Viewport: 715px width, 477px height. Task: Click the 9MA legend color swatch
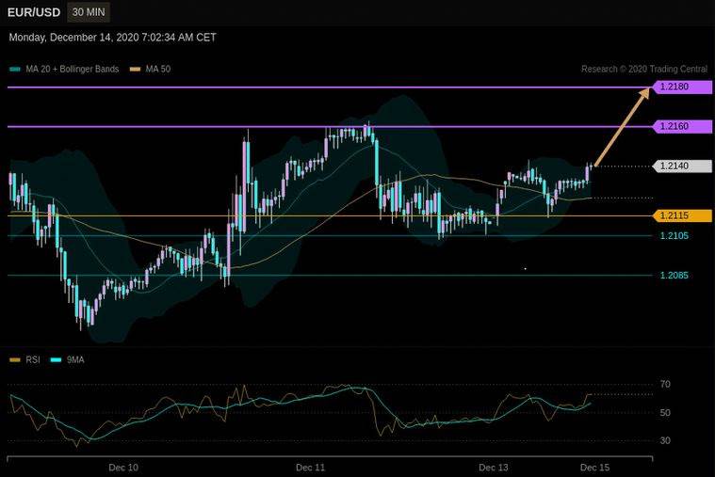tap(56, 360)
